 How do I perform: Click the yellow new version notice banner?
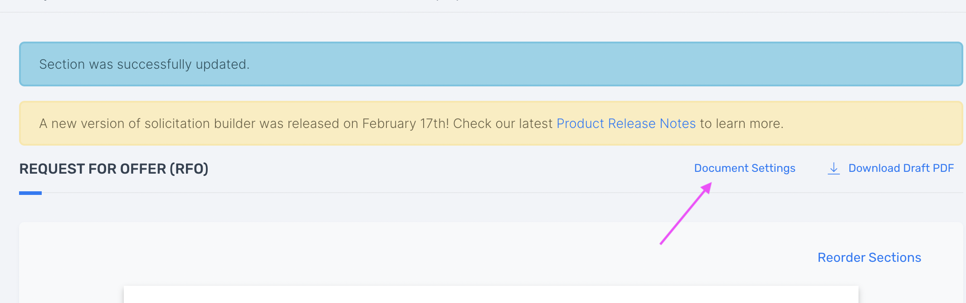tap(491, 123)
